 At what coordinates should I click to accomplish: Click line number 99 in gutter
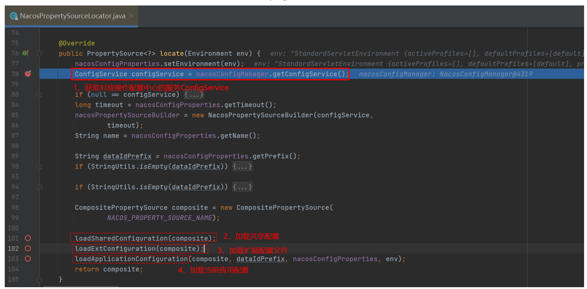(x=15, y=218)
